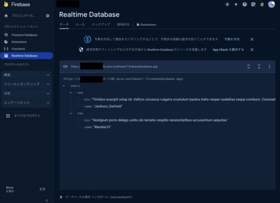Screen dimensions: 280x203
Task: Collapse the one node
Action: 71,93
